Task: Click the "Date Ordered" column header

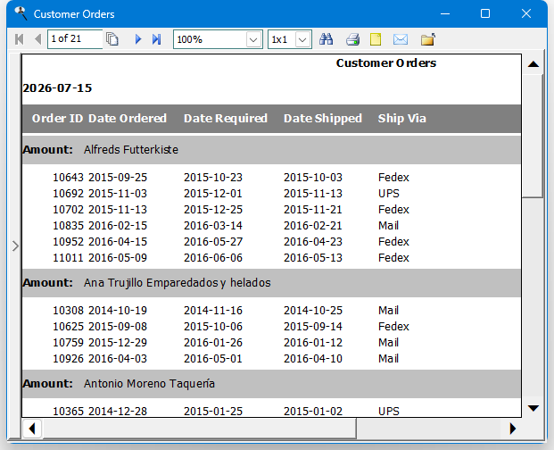Action: pyautogui.click(x=128, y=118)
